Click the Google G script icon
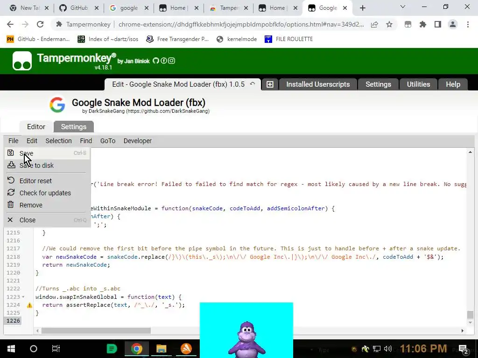Viewport: 478px width, 358px height. click(57, 105)
